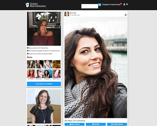The width and height of the screenshot is (157, 126).
Task: Open the user profile icon in header
Action: coord(124,4)
